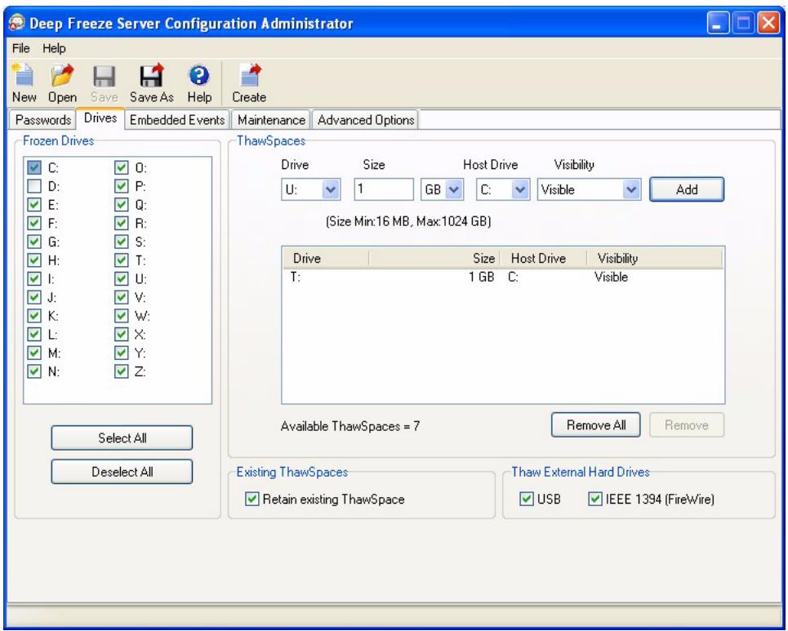Click the Visibility column header
Image resolution: width=788 pixels, height=631 pixels.
[x=655, y=258]
